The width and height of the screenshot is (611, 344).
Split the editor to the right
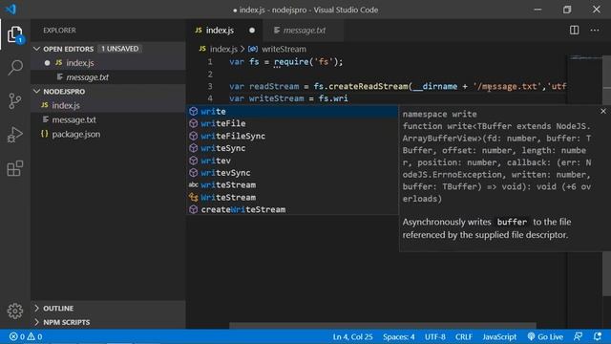[574, 30]
